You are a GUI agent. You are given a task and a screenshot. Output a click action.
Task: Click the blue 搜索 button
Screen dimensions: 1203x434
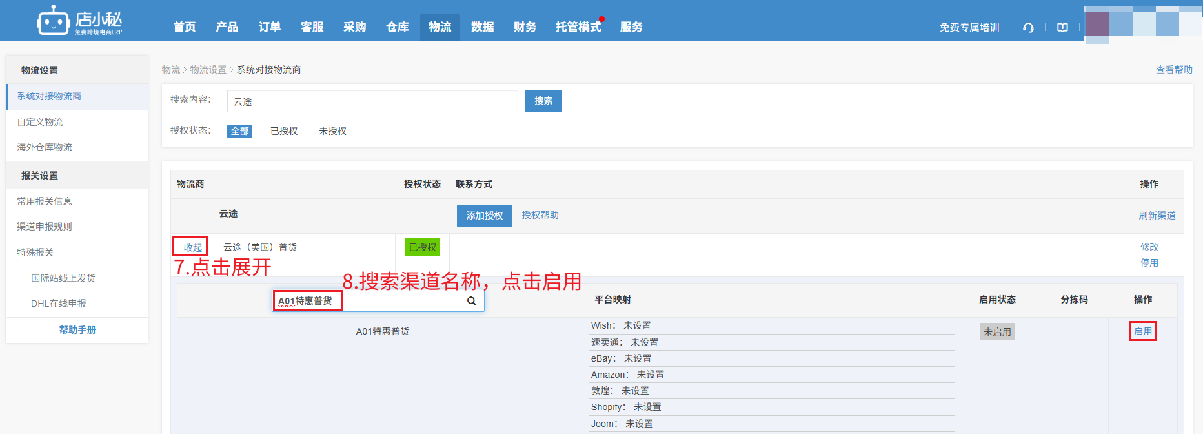[x=543, y=101]
